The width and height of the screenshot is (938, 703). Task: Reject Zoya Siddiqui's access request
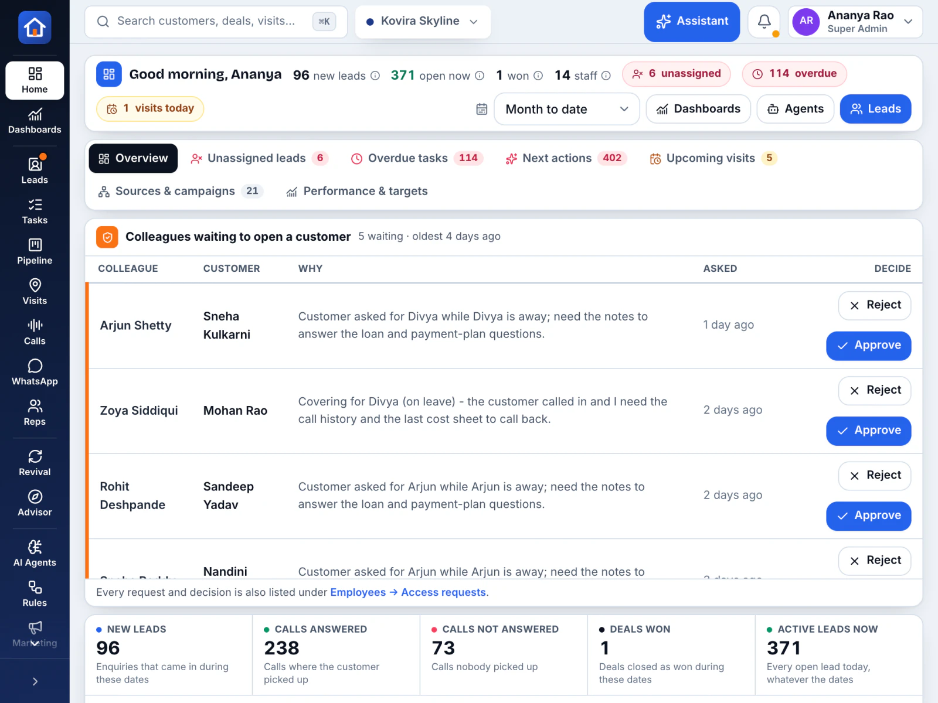(874, 390)
